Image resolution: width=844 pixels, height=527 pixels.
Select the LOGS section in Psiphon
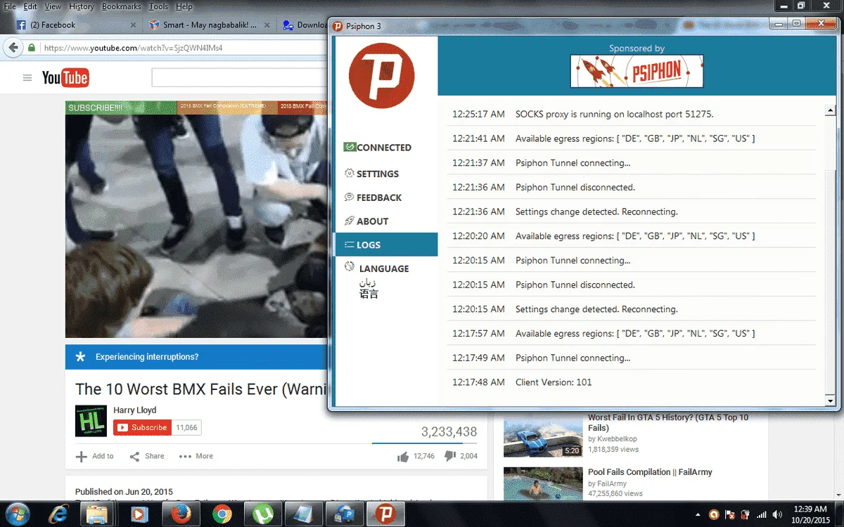(x=386, y=245)
